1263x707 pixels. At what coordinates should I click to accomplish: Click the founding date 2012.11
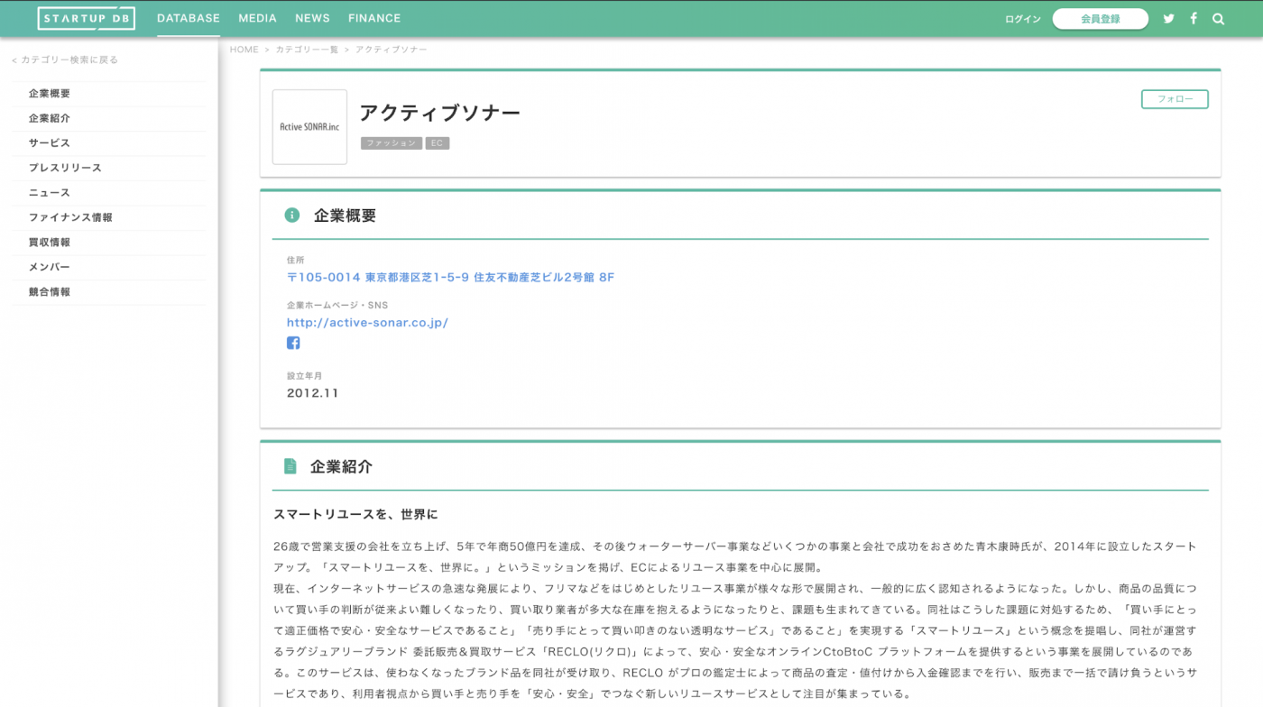pos(313,393)
